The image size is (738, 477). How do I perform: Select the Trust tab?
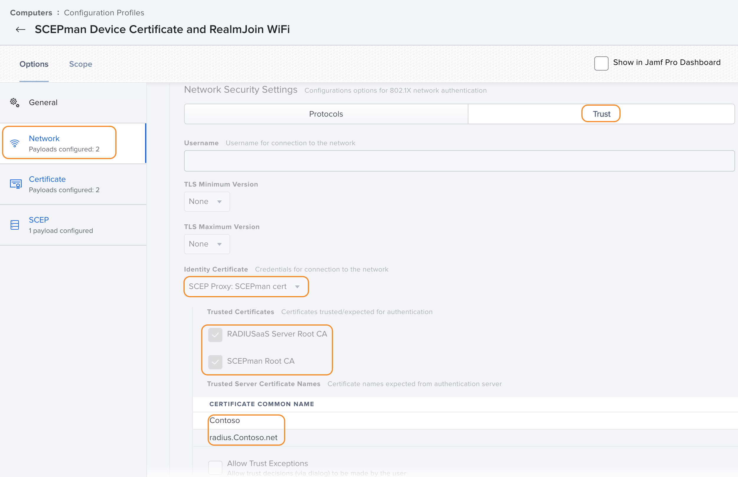(x=601, y=114)
